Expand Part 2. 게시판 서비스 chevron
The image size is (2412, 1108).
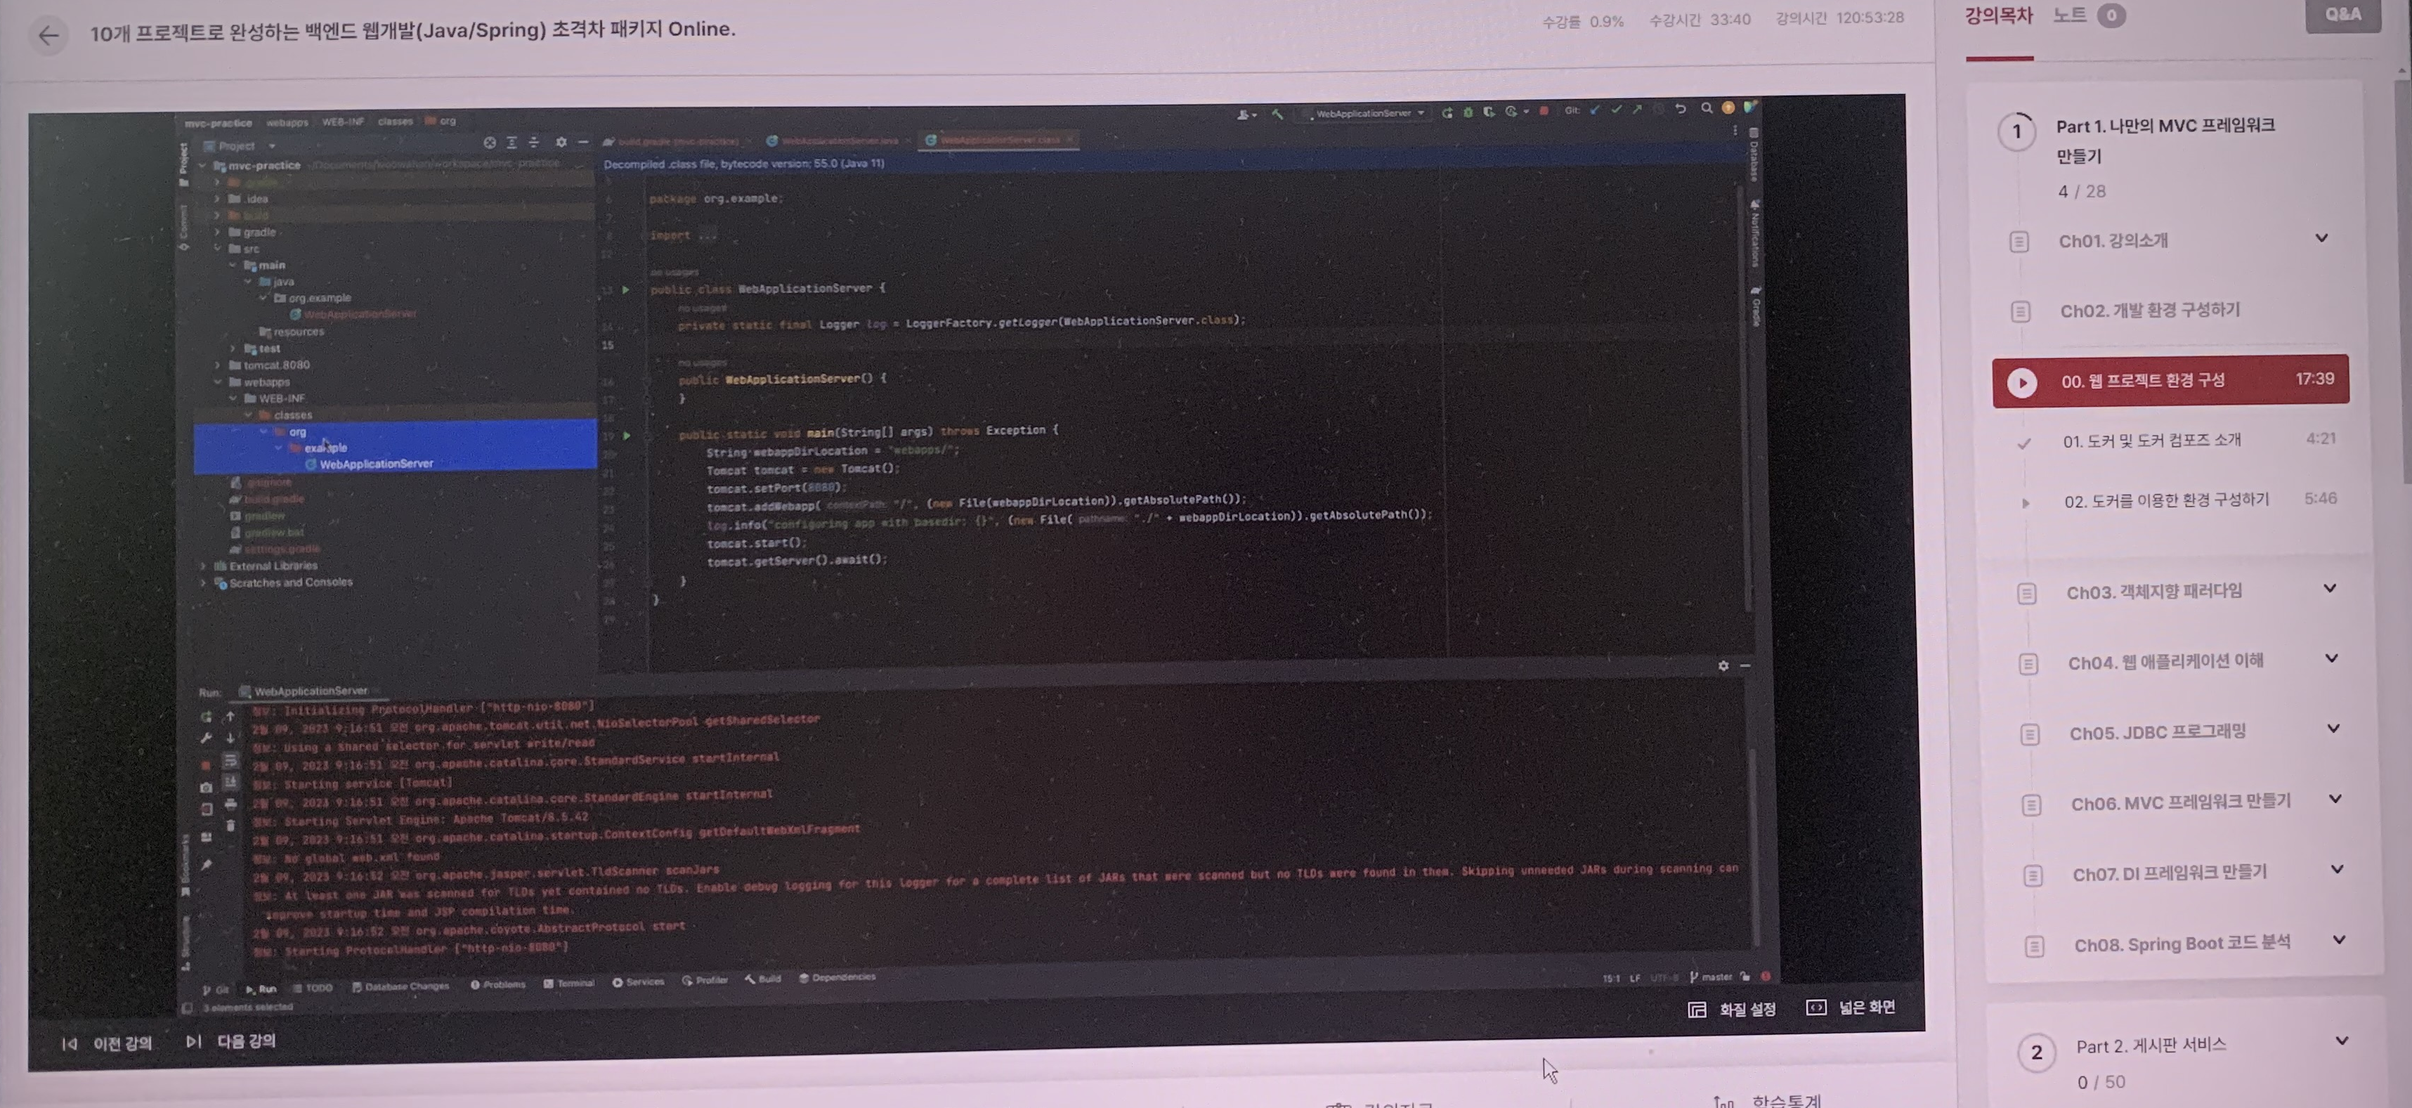pyautogui.click(x=2341, y=1041)
